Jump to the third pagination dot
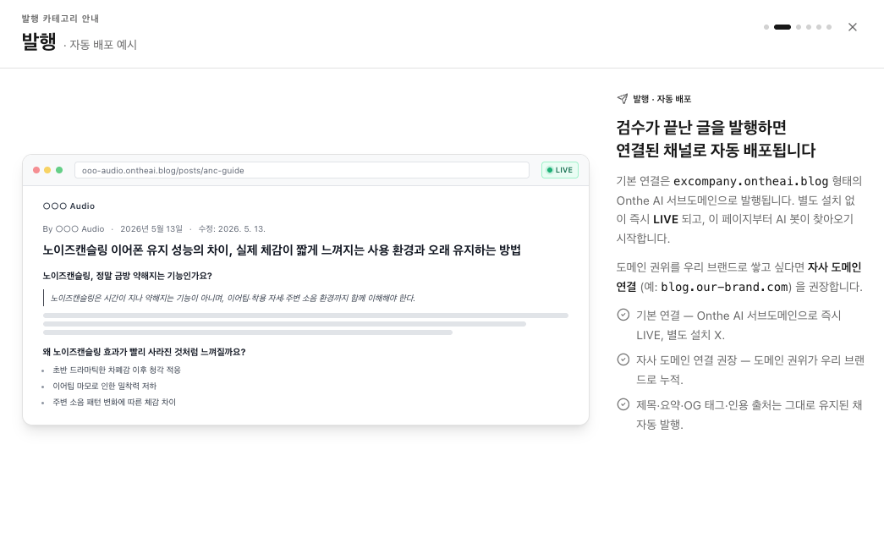 (799, 27)
